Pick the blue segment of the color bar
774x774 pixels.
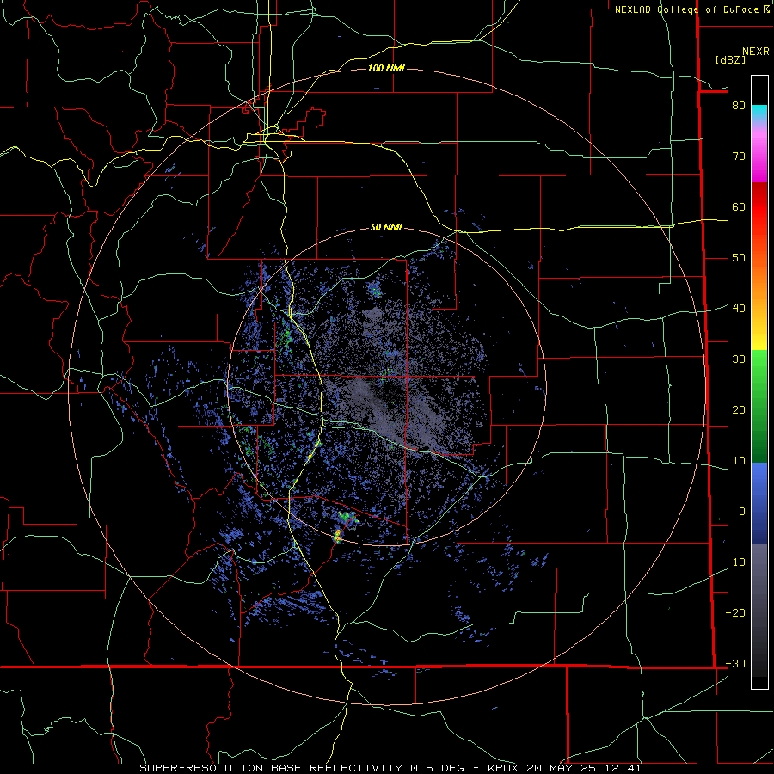[759, 503]
